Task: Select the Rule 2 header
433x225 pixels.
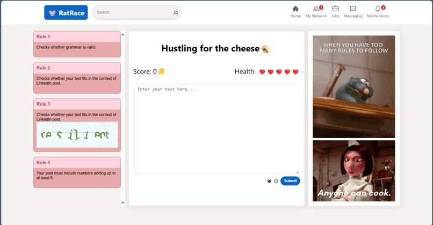Action: [x=77, y=67]
